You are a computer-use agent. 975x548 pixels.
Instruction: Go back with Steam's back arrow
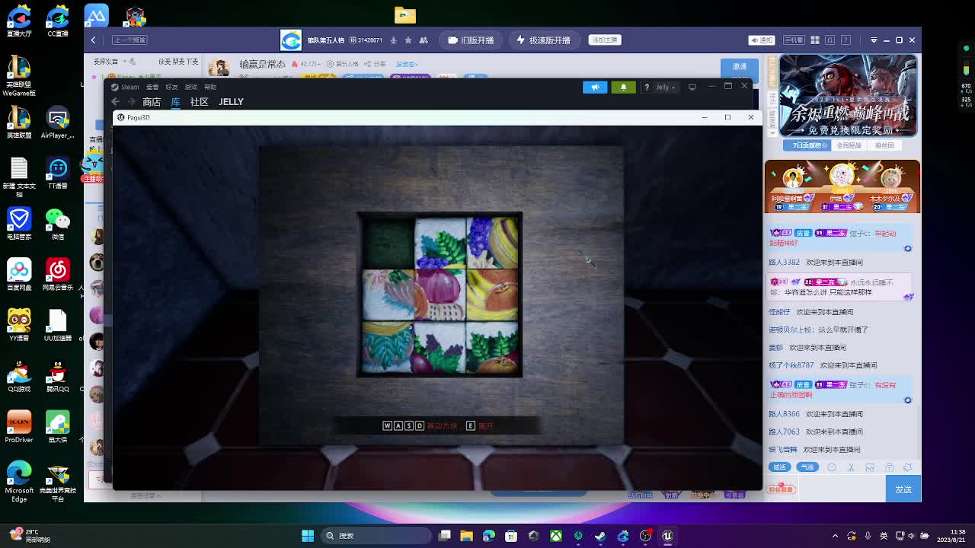point(115,102)
